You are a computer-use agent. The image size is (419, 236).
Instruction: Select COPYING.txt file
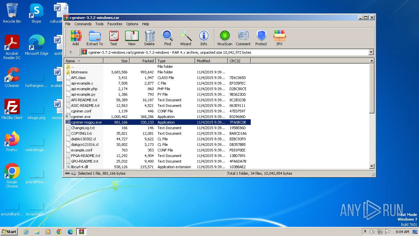pos(157,133)
